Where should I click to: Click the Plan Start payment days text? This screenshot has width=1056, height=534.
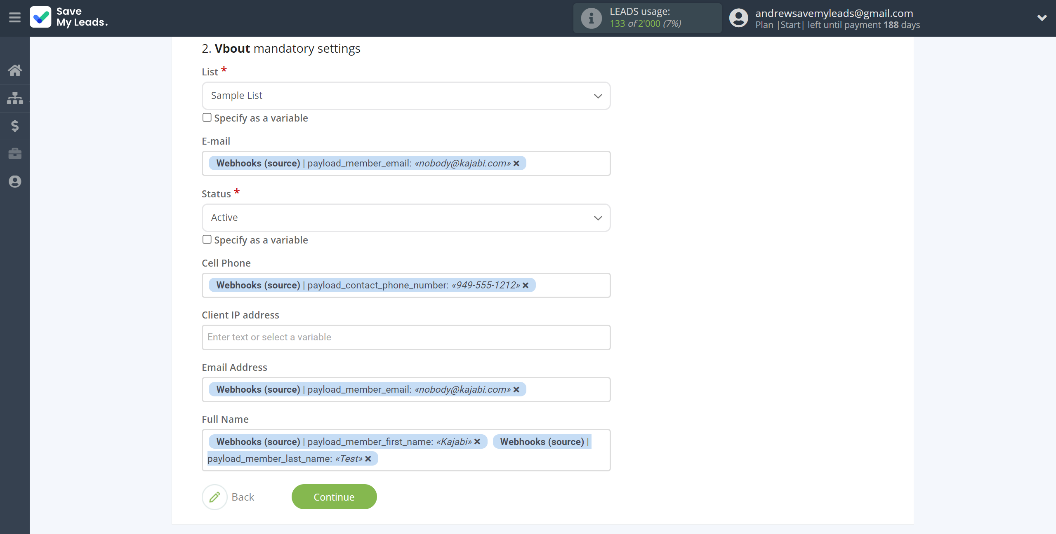pyautogui.click(x=837, y=25)
